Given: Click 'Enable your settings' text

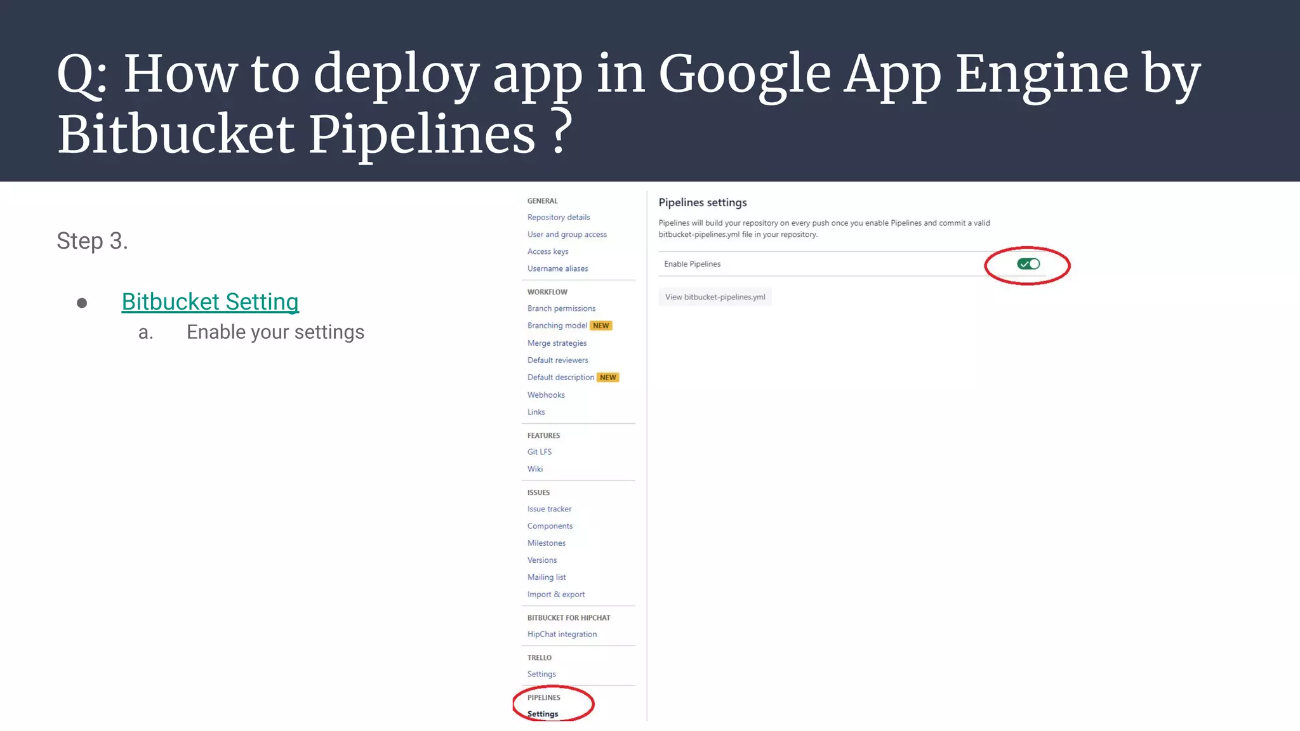Looking at the screenshot, I should [275, 333].
